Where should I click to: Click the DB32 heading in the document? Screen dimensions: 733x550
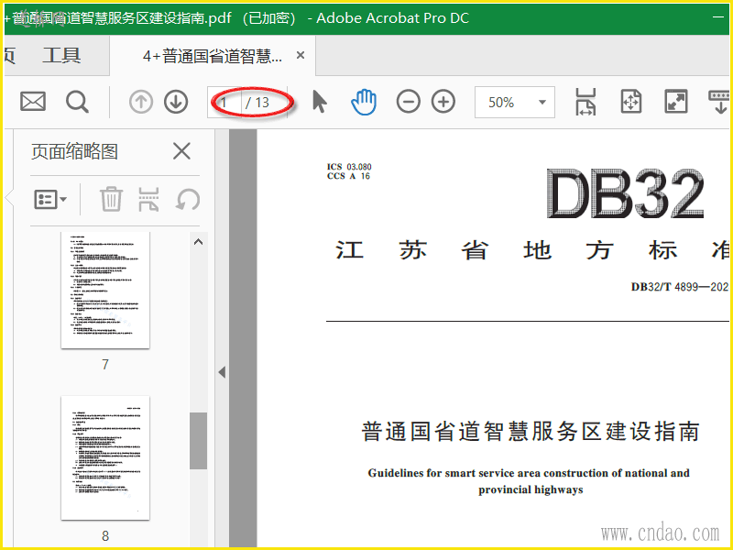coord(625,193)
